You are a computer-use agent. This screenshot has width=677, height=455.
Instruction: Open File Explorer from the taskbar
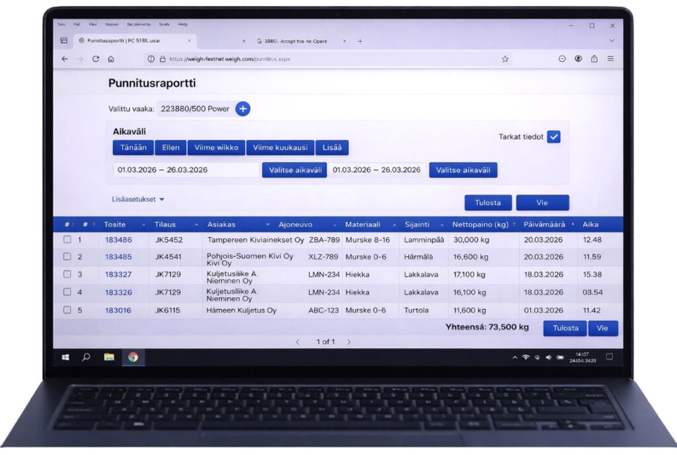(x=109, y=357)
